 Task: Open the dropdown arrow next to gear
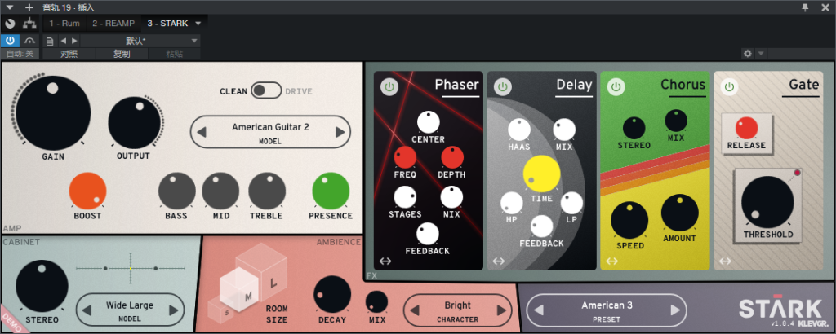(x=761, y=54)
